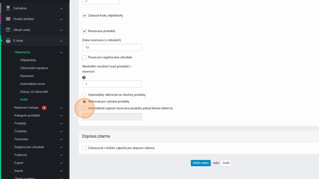Click the Zrušit button

tap(226, 163)
